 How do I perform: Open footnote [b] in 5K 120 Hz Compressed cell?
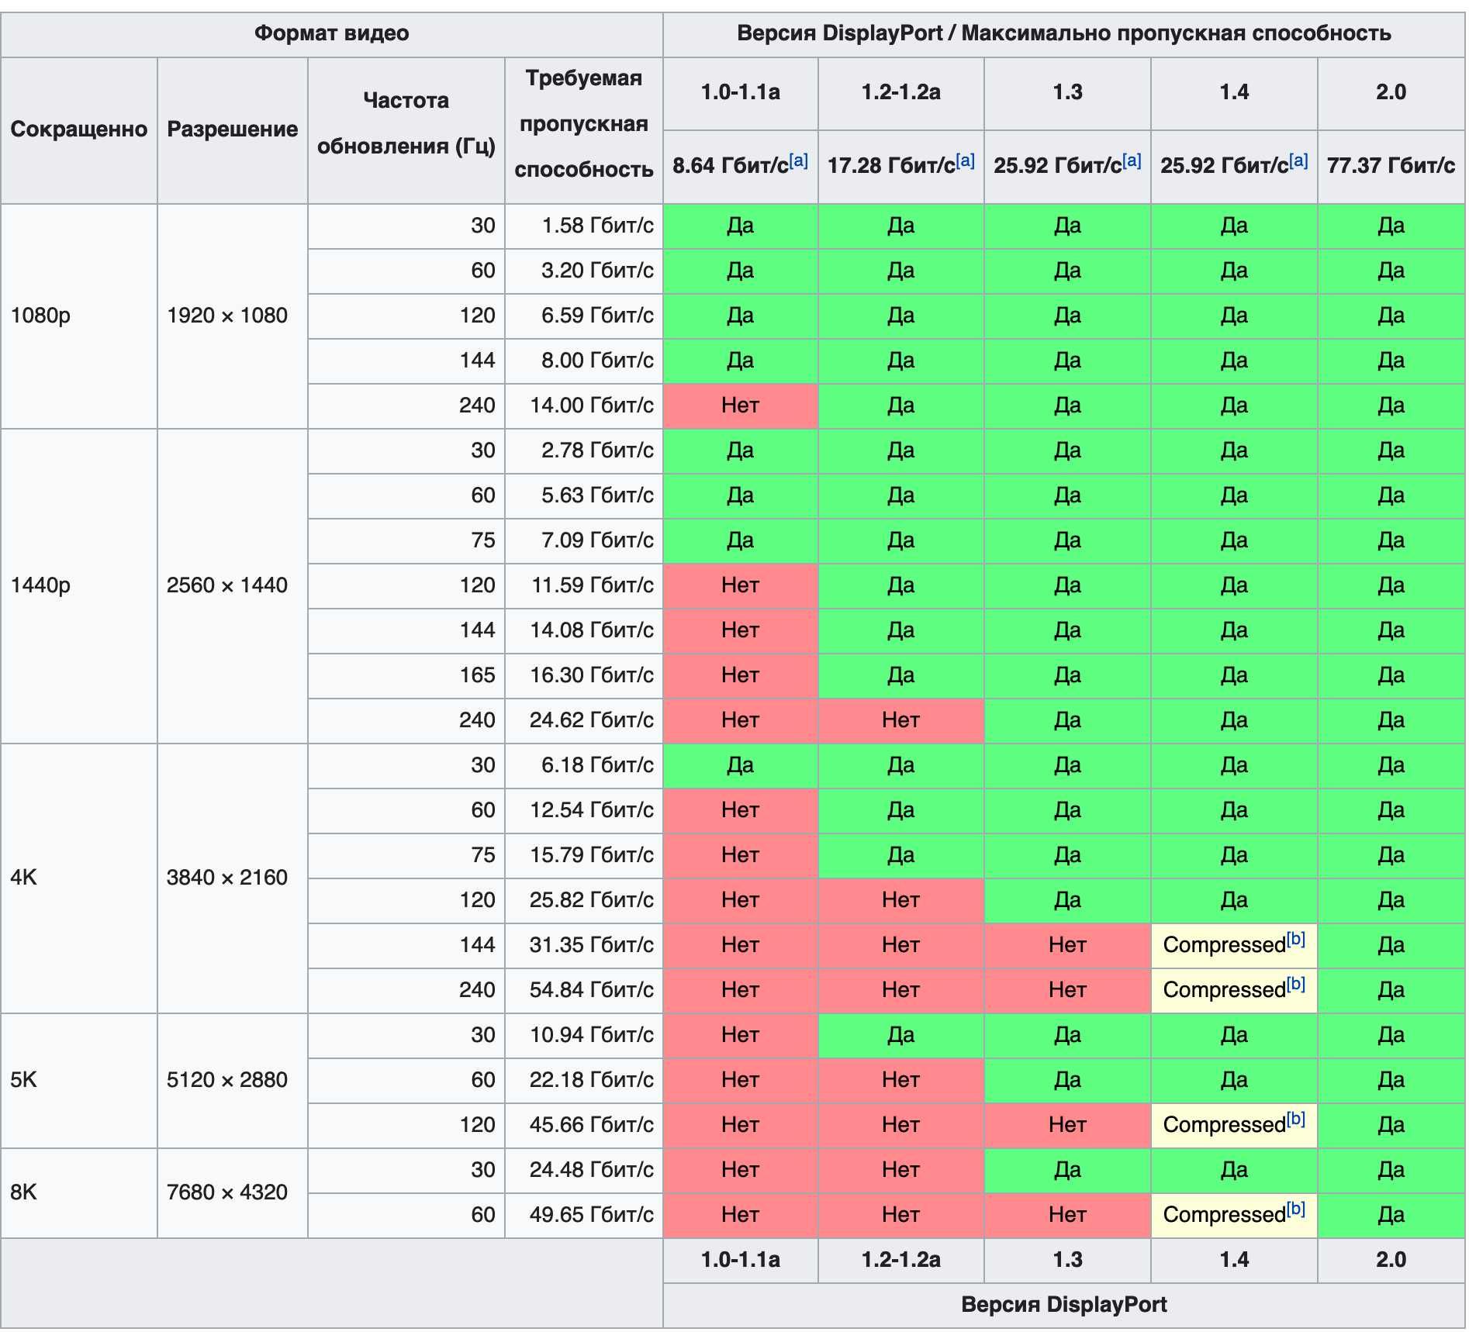[1295, 1120]
